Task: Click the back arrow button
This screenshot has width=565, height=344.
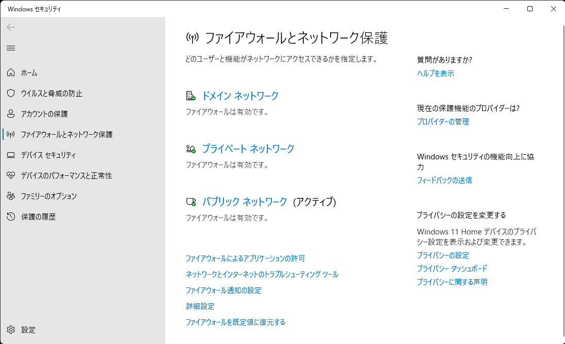Action: pyautogui.click(x=11, y=27)
